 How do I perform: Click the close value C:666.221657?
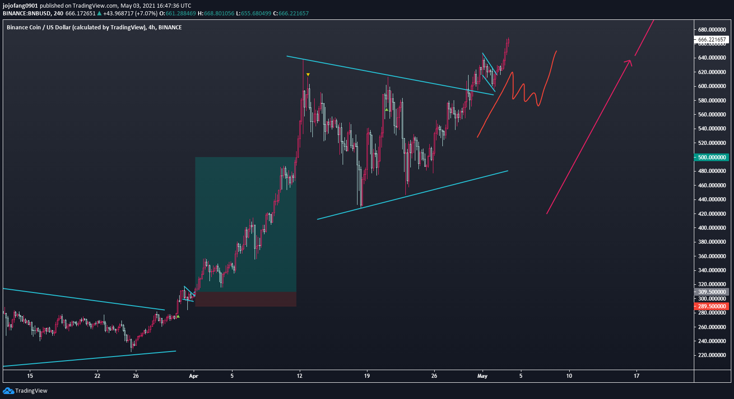point(291,14)
